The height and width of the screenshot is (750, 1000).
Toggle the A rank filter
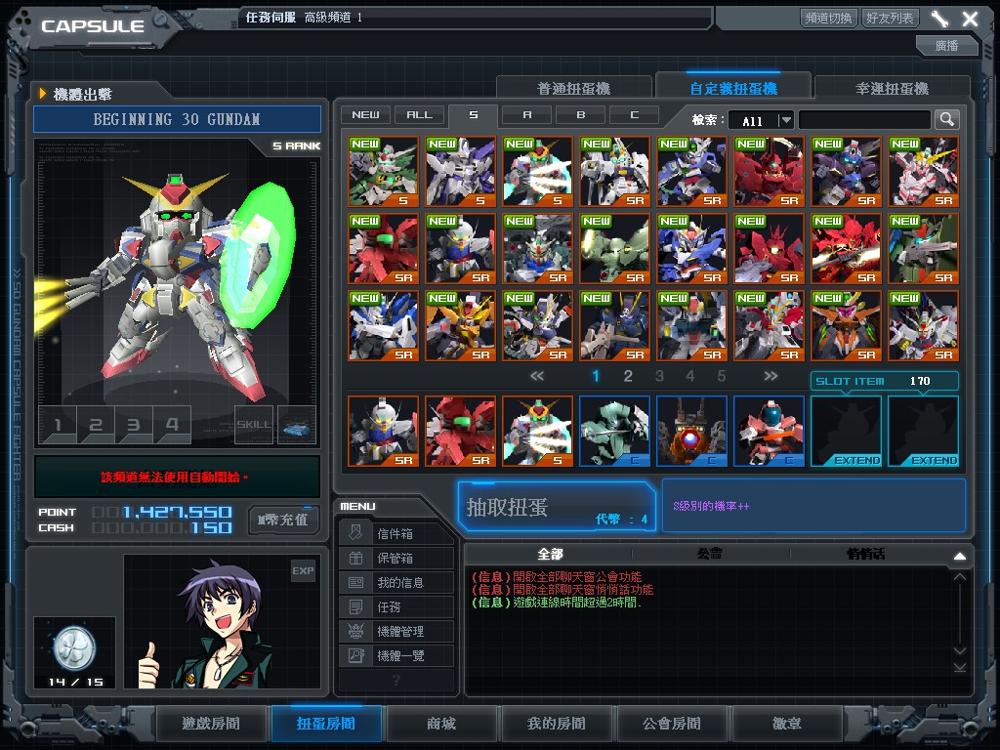click(526, 114)
